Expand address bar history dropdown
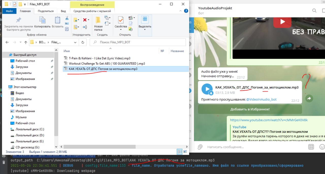The image size is (325, 174). 75,42
